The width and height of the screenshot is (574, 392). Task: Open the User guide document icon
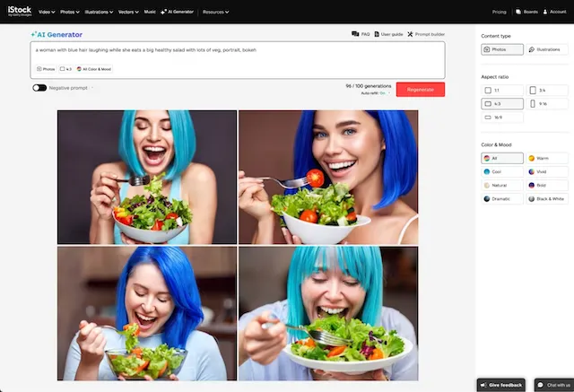click(388, 34)
